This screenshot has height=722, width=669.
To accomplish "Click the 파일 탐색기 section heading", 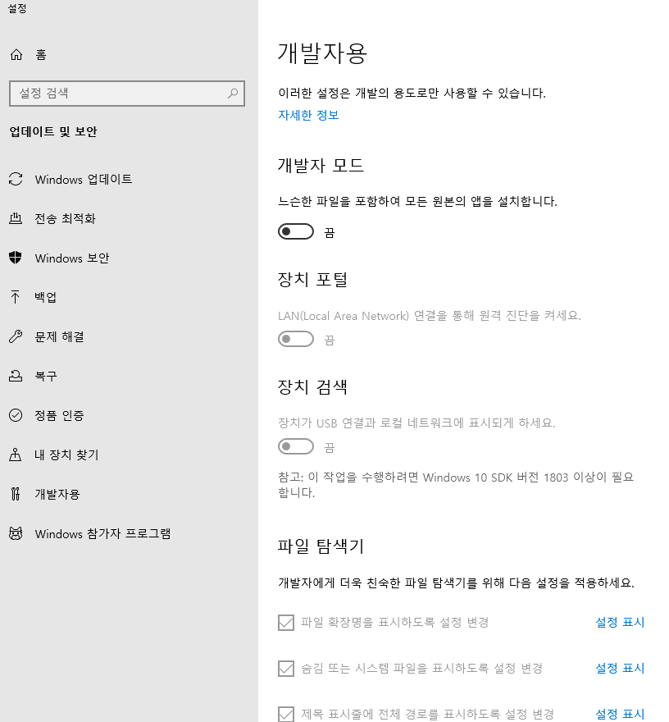I will [321, 546].
